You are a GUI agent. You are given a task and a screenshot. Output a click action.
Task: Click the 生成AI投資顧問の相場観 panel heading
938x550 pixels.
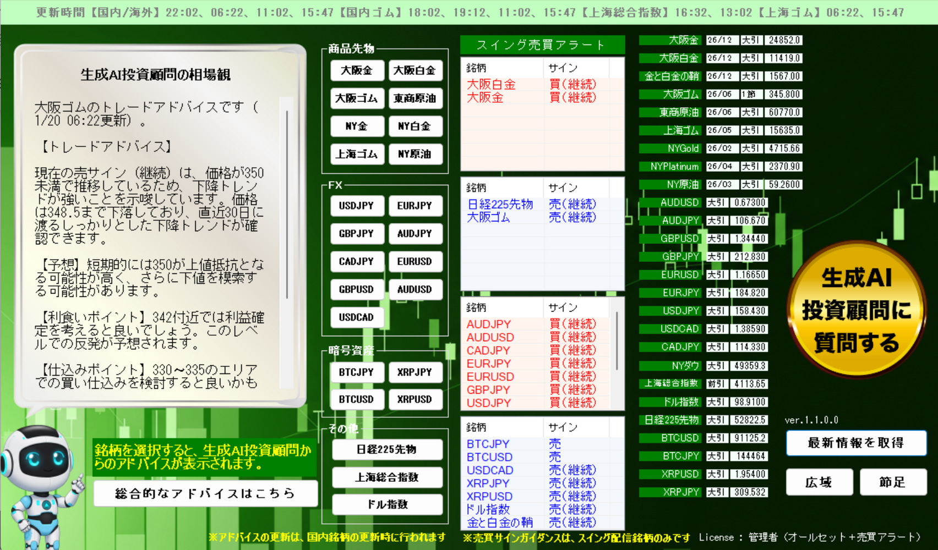[x=155, y=74]
